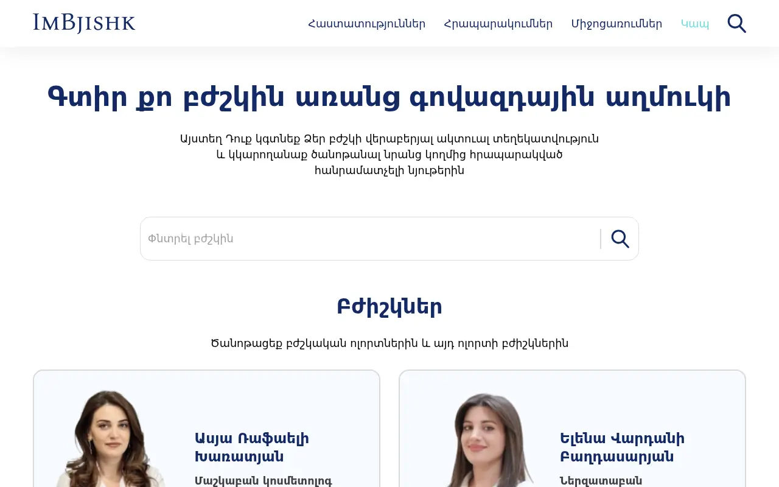Open the Հաստատություններ menu item
779x487 pixels.
(366, 24)
